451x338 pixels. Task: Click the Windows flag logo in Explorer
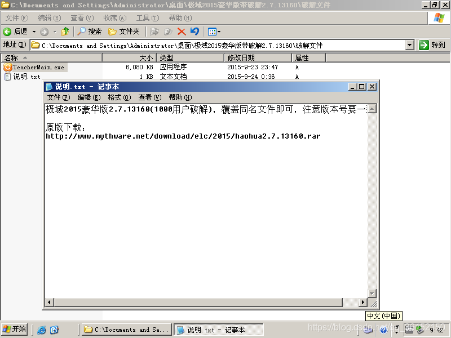(x=439, y=18)
